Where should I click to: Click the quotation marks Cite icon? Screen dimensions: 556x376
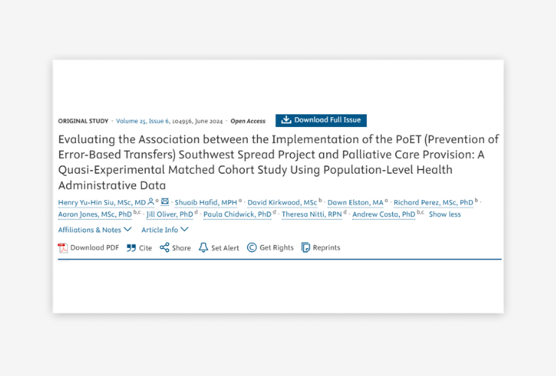pyautogui.click(x=131, y=248)
